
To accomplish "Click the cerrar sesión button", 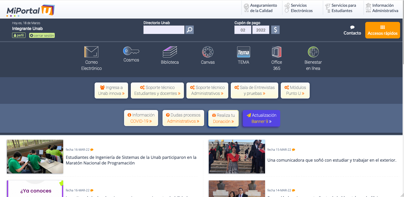I will 42,36.
